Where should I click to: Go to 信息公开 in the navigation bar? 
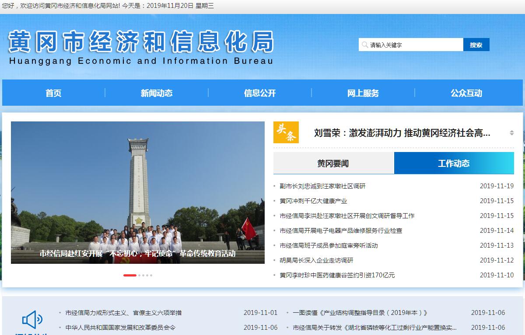[260, 93]
